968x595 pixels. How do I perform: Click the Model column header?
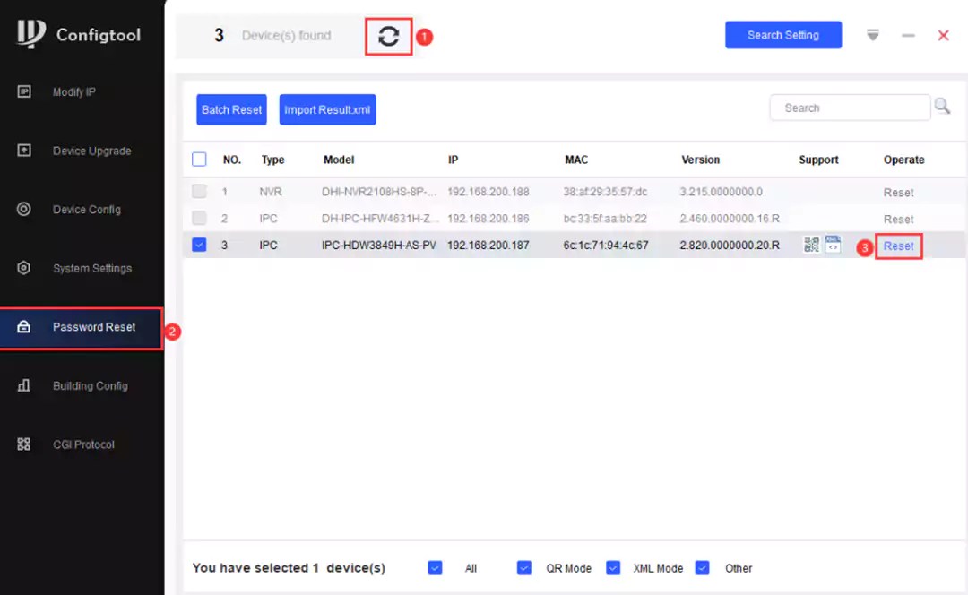point(339,160)
